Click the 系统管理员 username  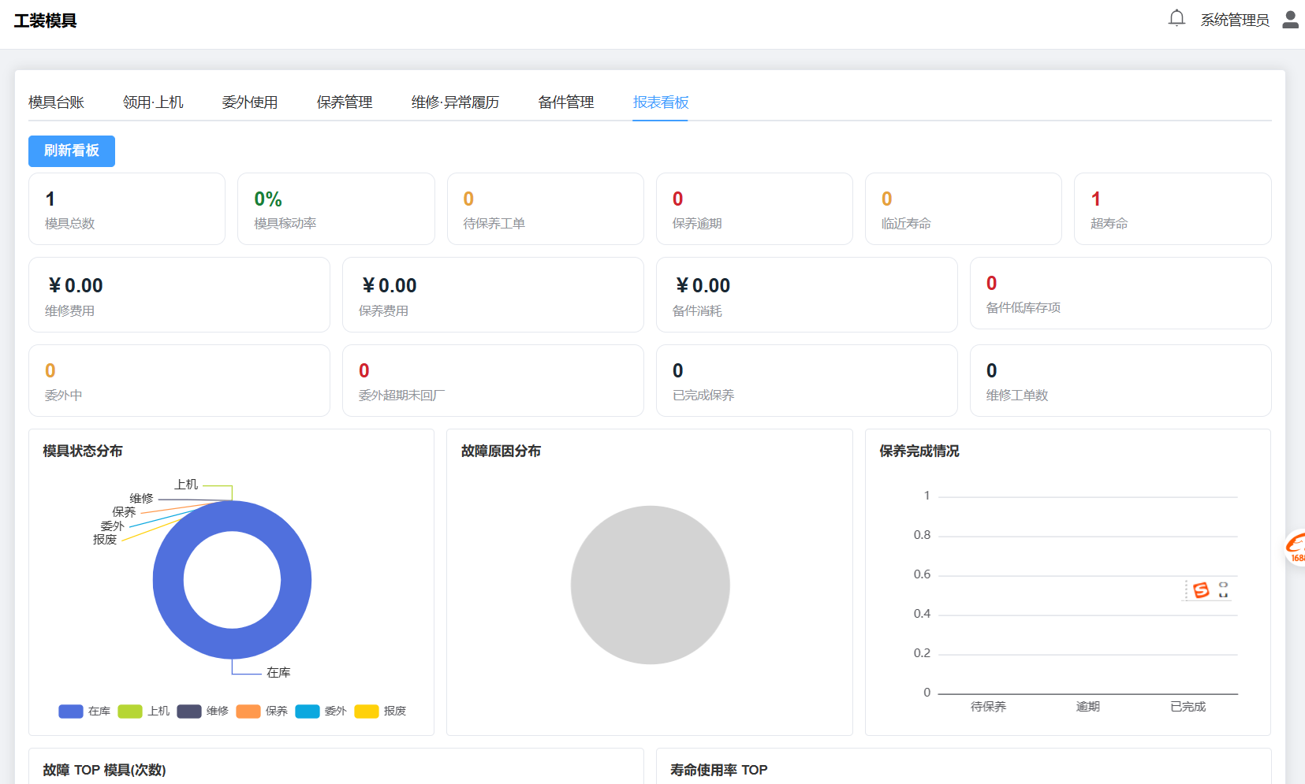[x=1235, y=20]
